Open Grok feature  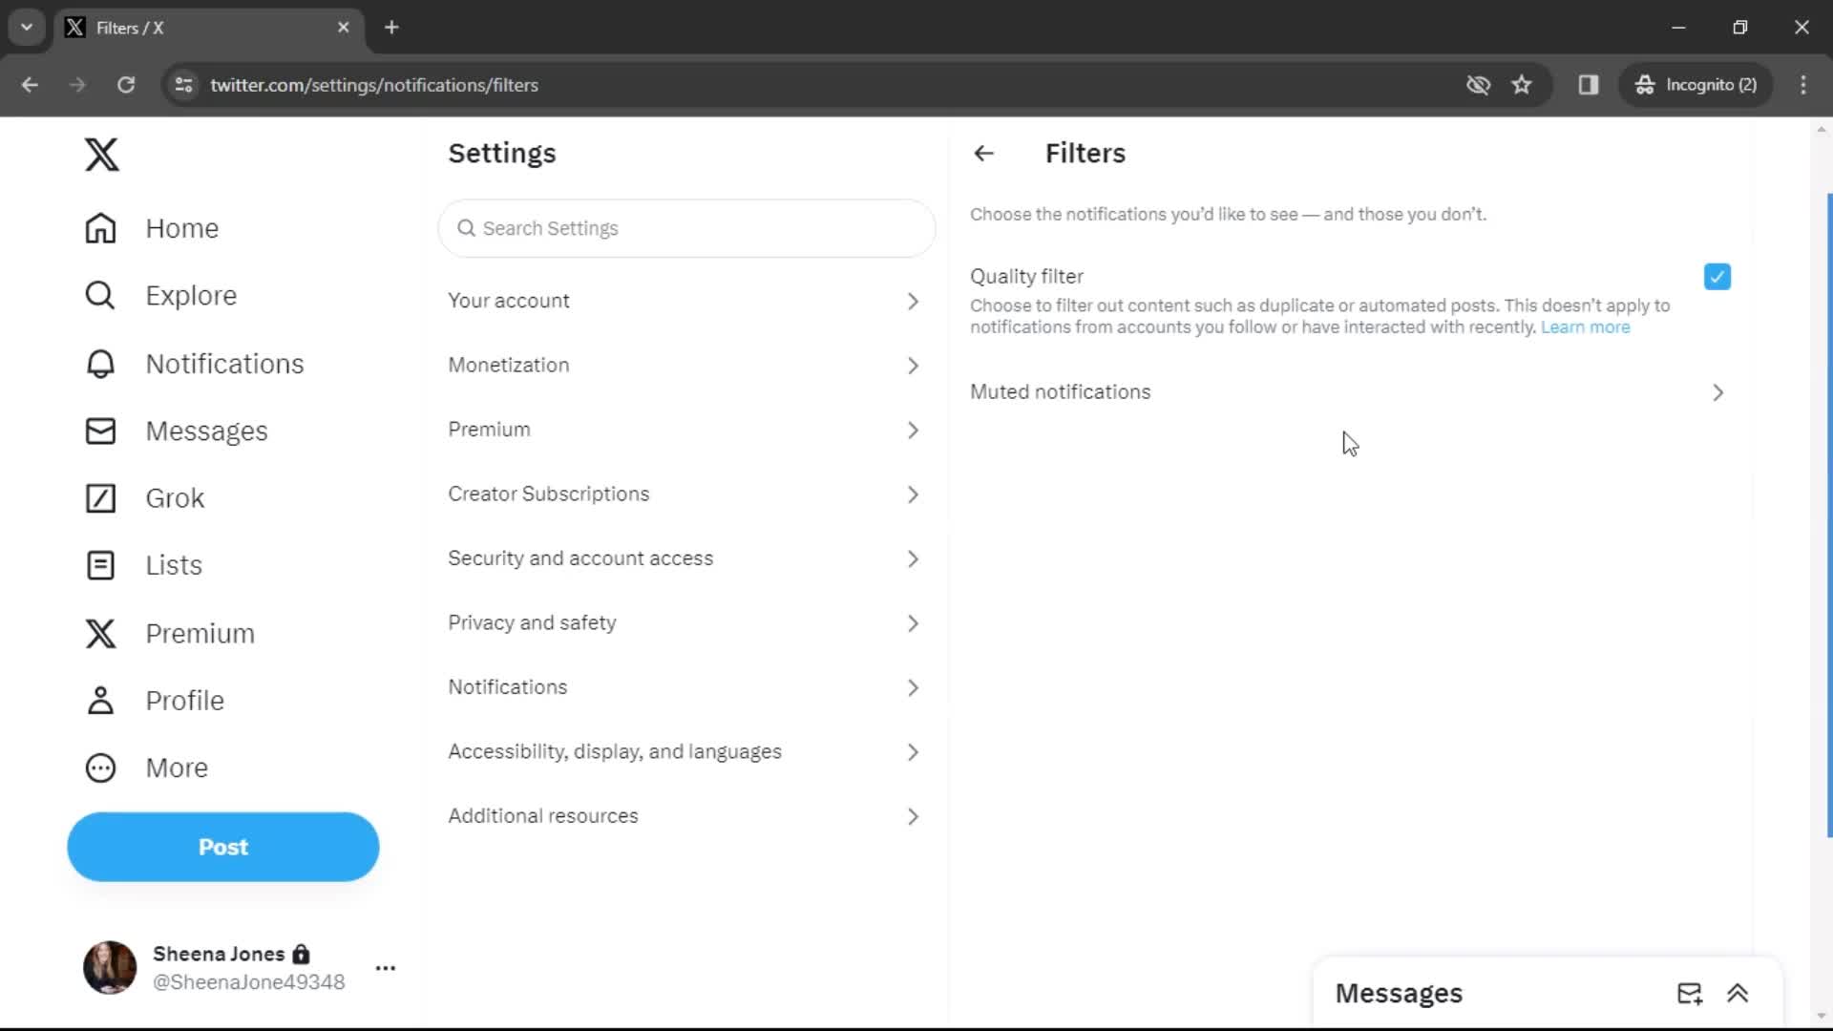coord(175,497)
